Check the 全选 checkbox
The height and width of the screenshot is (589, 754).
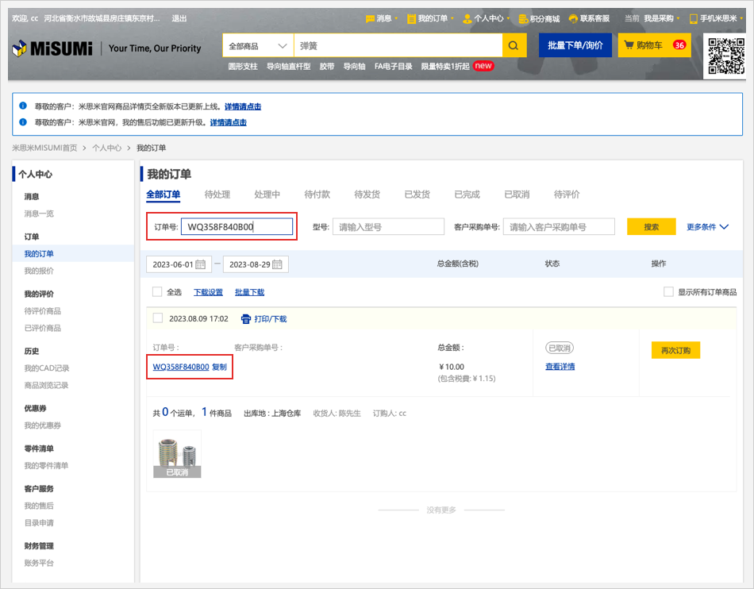[x=157, y=292]
